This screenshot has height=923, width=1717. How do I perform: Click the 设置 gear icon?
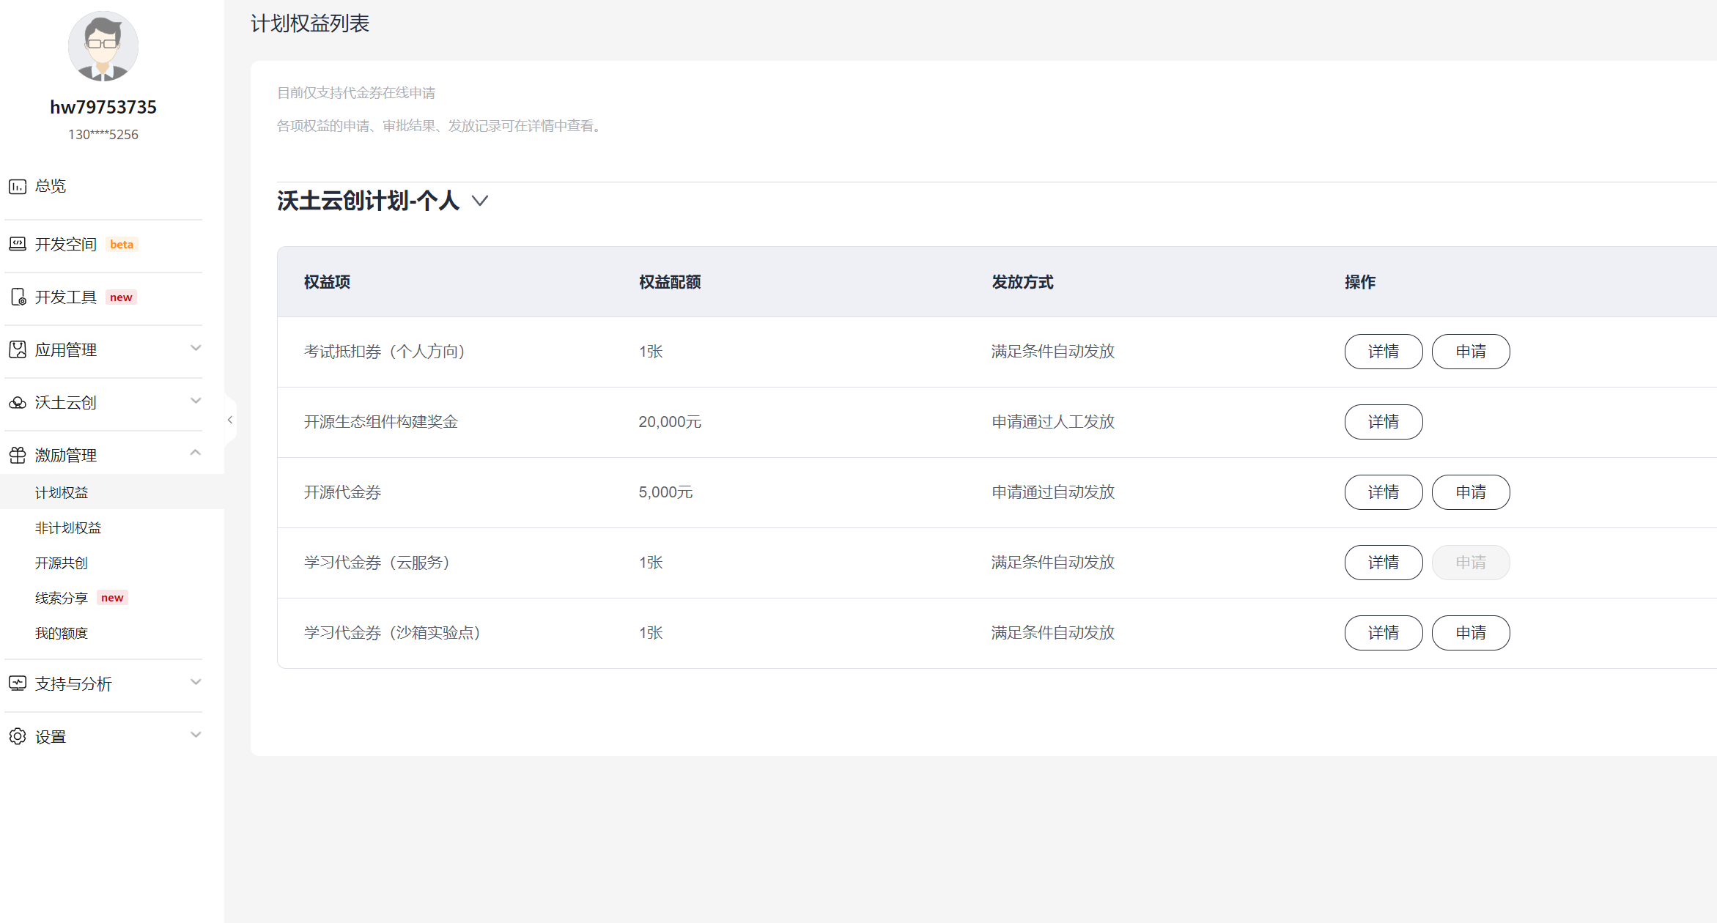click(18, 736)
